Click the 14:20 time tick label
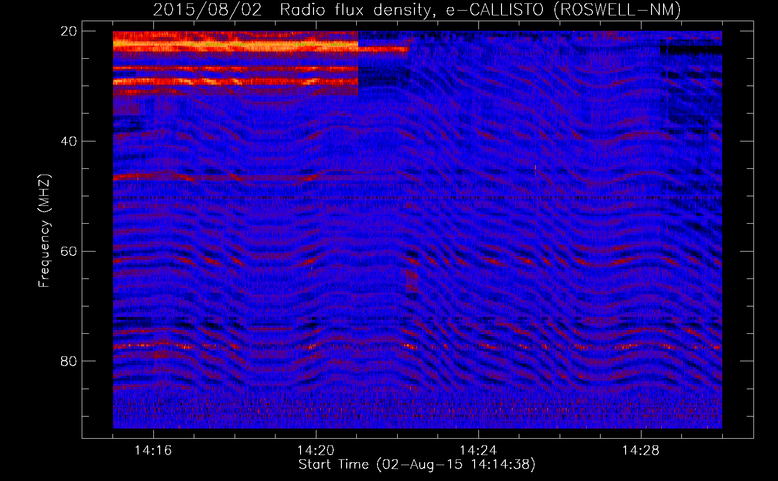The image size is (778, 481). (316, 451)
